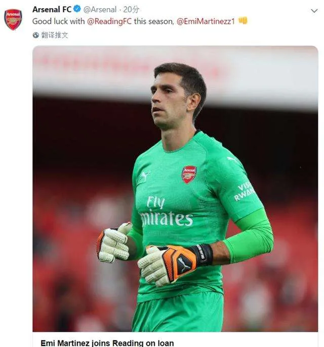Click the globe icon beside 翻译推文
The height and width of the screenshot is (347, 324).
(36, 35)
